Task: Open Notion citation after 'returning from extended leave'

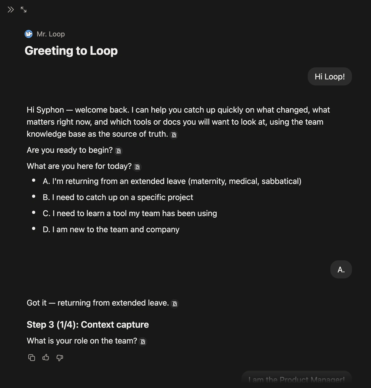Action: (x=175, y=304)
